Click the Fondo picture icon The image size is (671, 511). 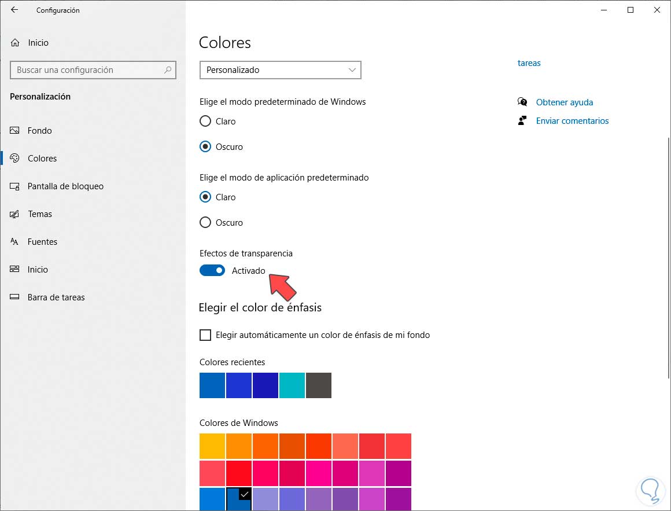pyautogui.click(x=16, y=131)
